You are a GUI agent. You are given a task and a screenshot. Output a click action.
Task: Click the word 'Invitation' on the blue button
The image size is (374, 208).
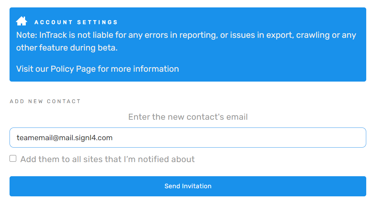click(197, 186)
